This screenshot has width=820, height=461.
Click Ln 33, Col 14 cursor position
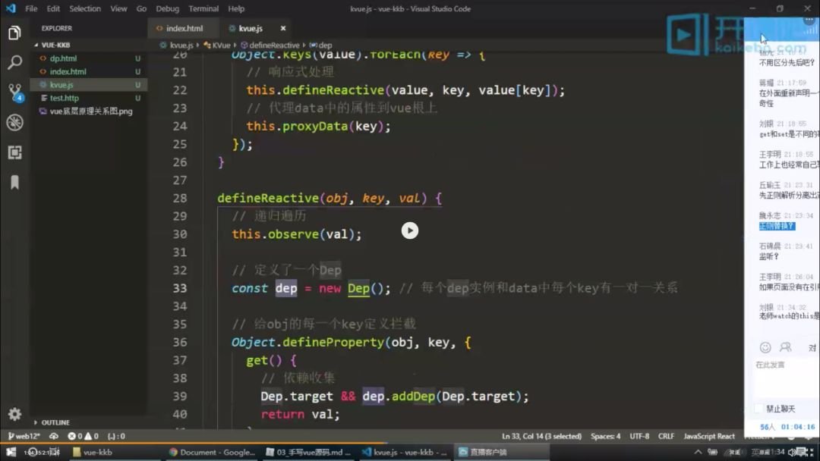[541, 436]
